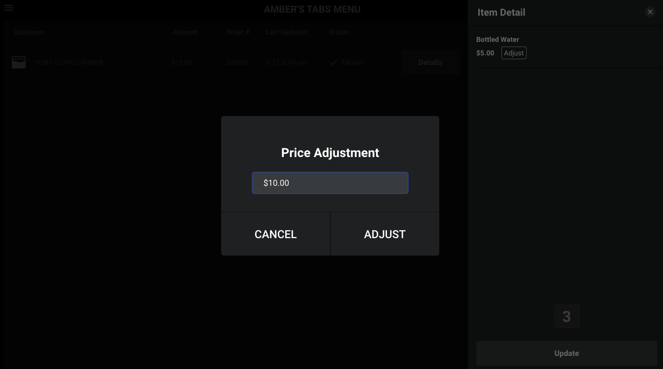
Task: Open Details for Lopez/Amber tab
Action: point(430,62)
